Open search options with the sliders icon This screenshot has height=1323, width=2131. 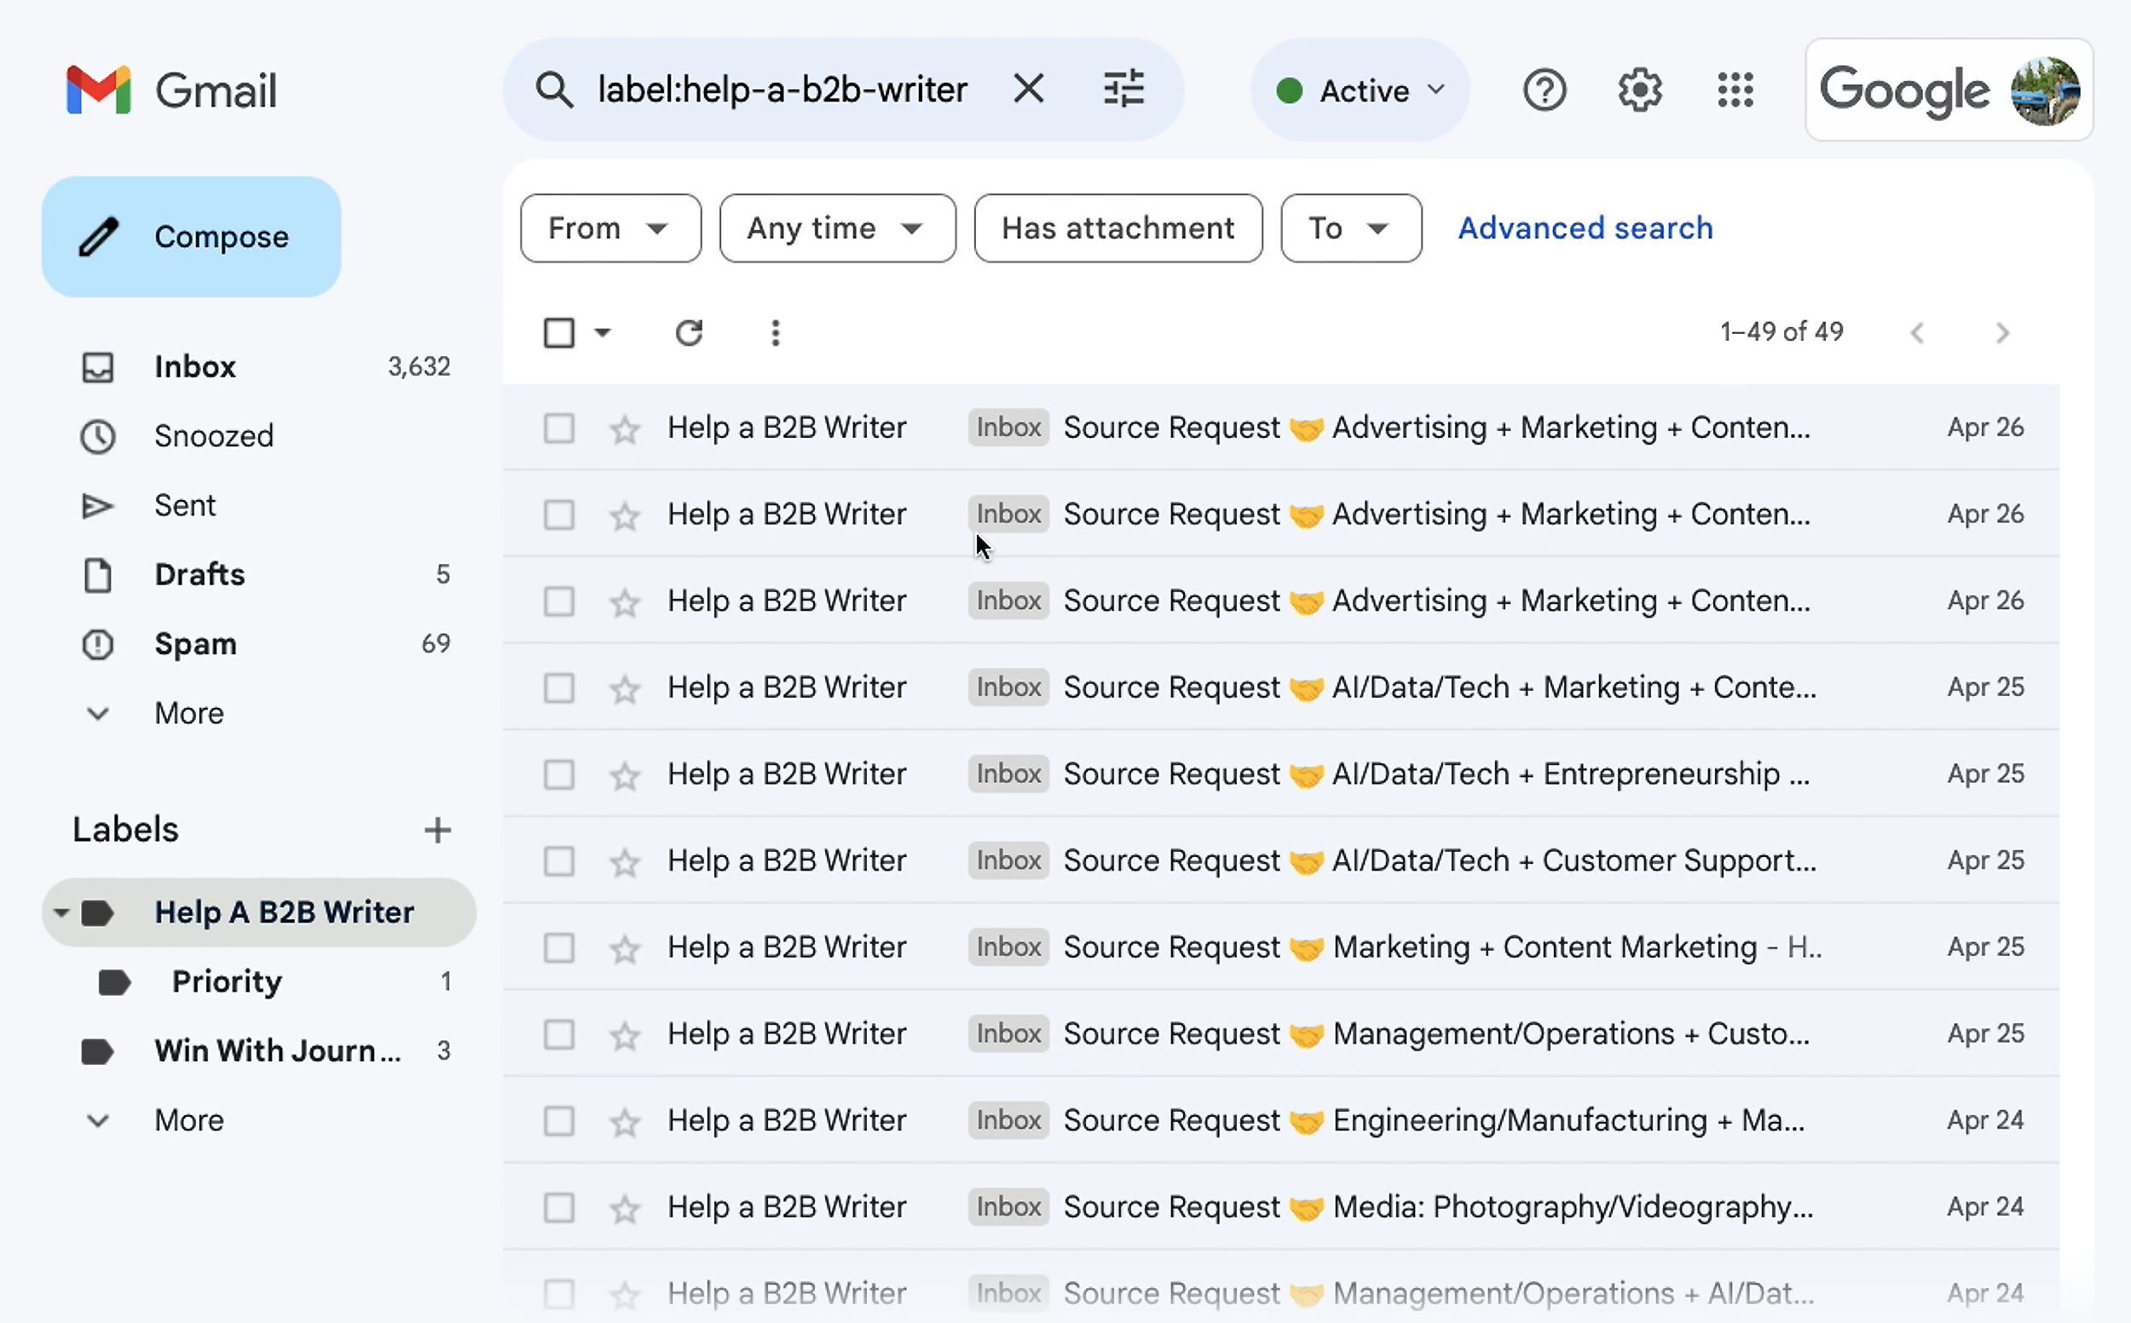tap(1123, 89)
